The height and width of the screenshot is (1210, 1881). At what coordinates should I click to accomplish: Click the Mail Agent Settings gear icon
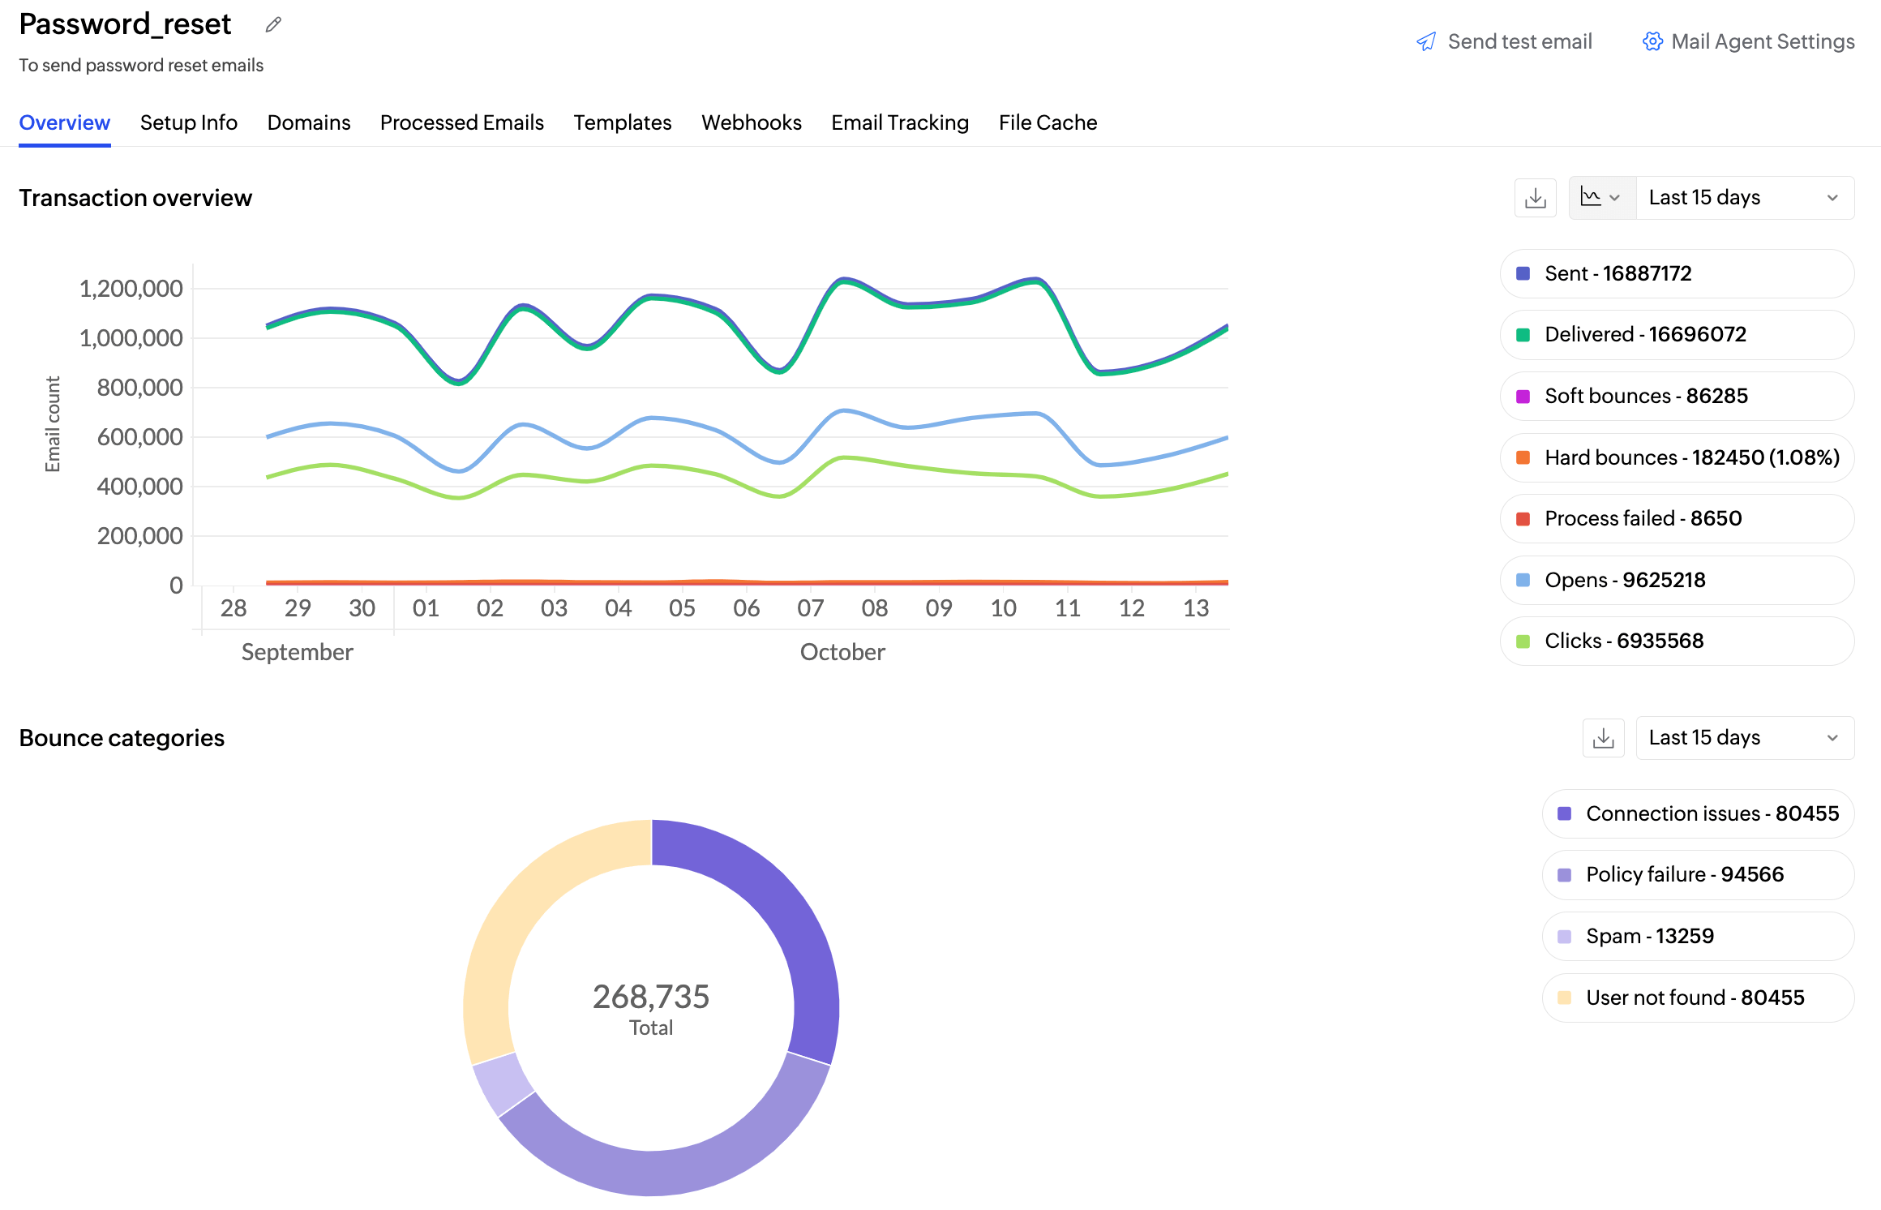click(1652, 41)
